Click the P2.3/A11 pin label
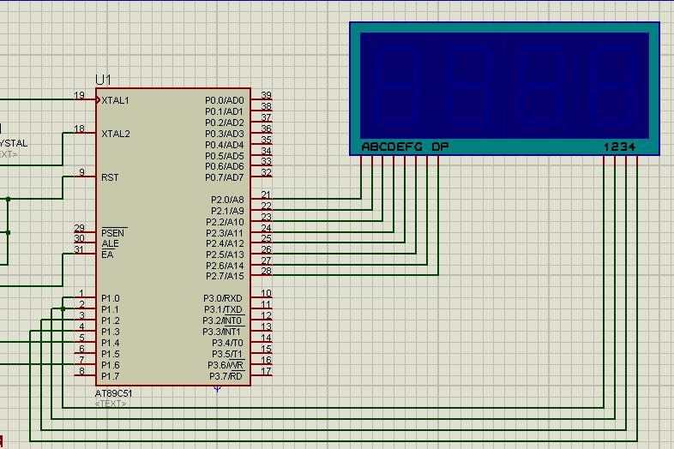 pos(225,233)
